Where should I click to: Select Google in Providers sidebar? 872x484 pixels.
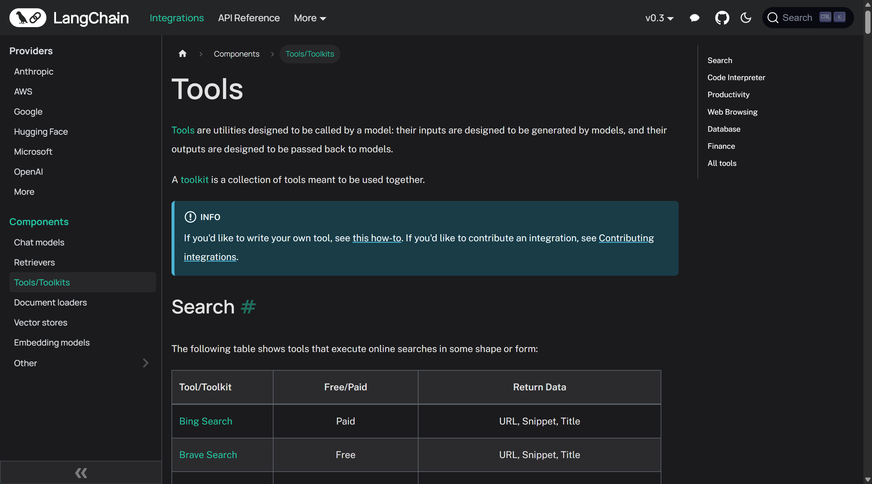click(x=28, y=111)
